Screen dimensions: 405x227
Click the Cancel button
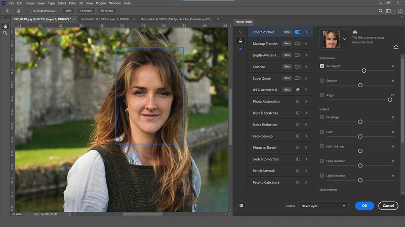[388, 206]
